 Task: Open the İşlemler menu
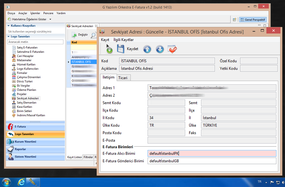tap(35, 13)
